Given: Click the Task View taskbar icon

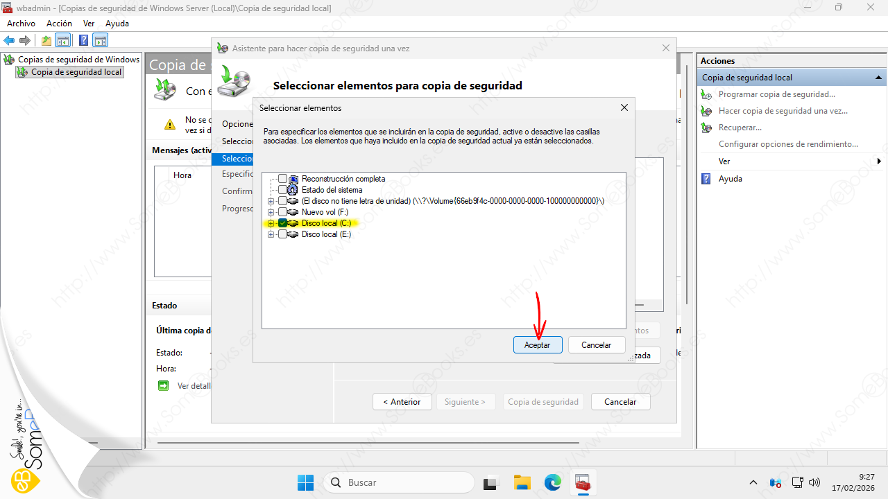Looking at the screenshot, I should pyautogui.click(x=491, y=482).
